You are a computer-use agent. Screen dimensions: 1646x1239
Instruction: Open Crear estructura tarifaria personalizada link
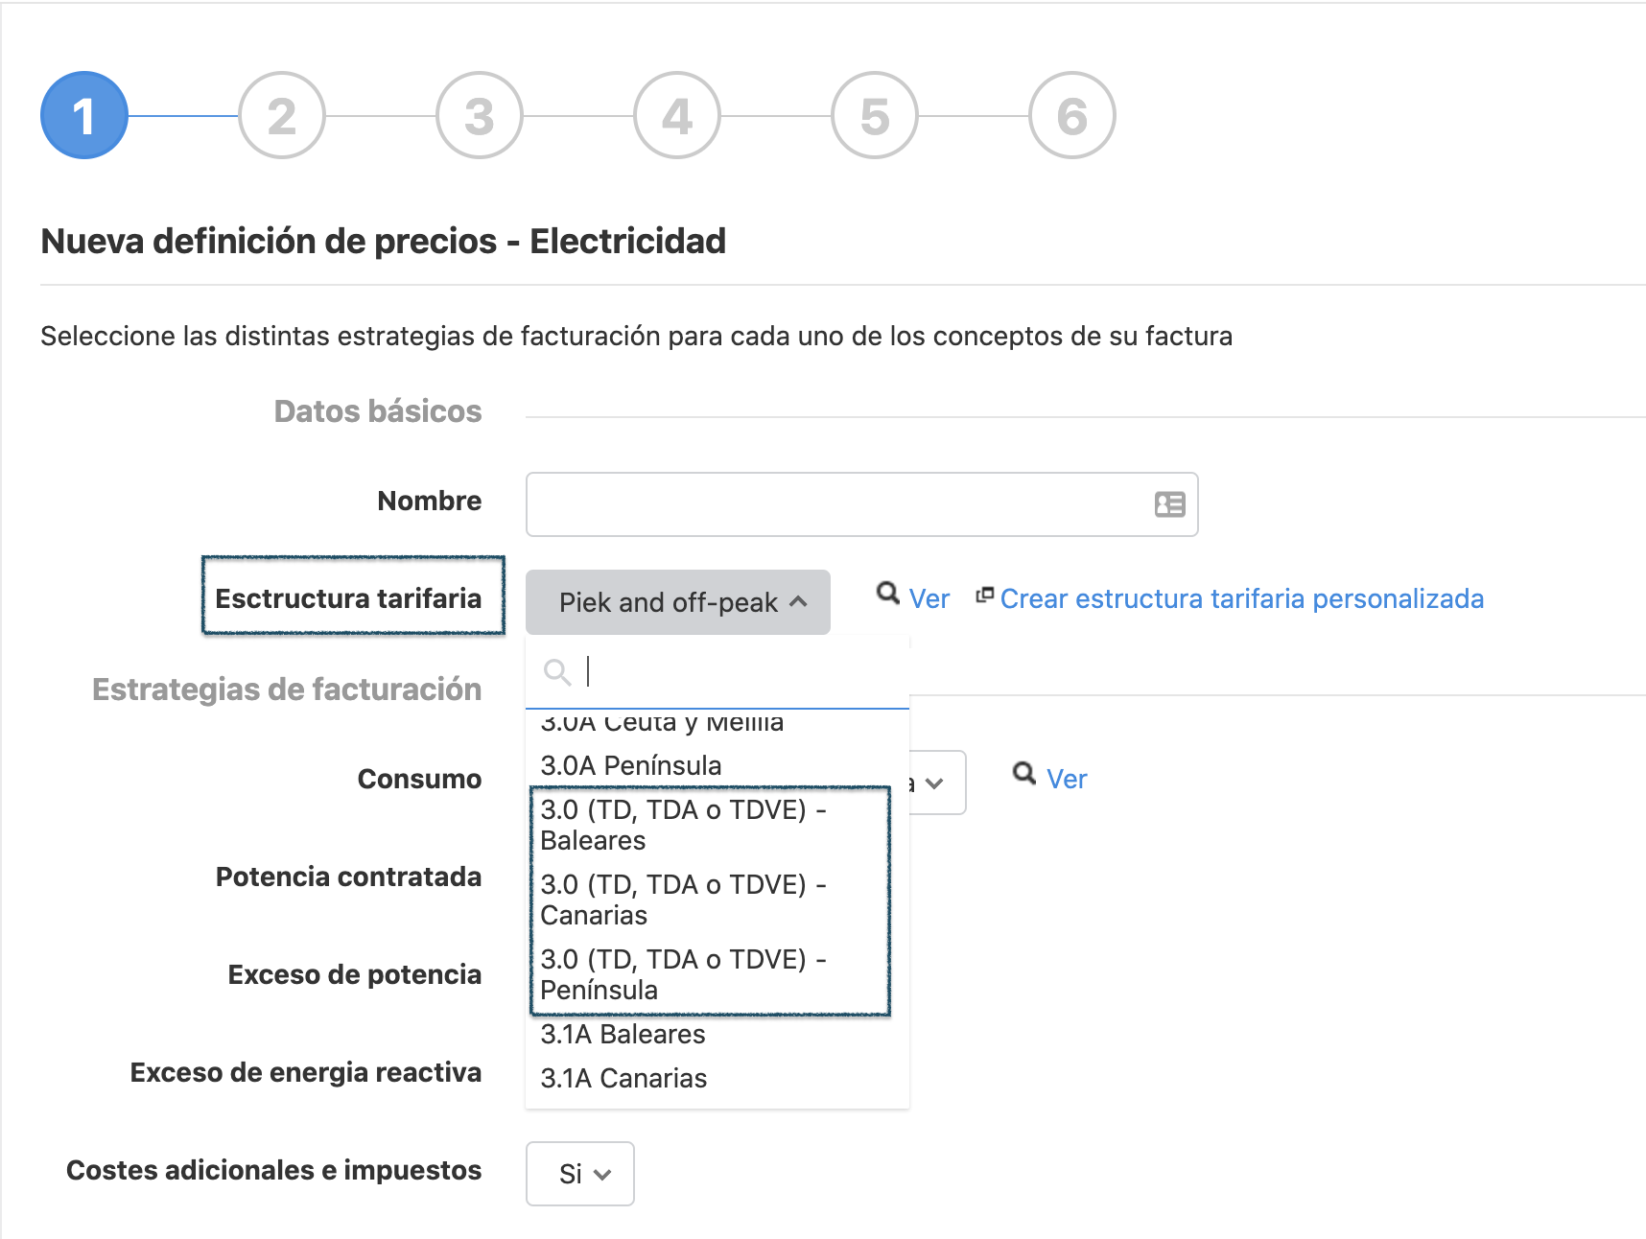click(x=1242, y=598)
